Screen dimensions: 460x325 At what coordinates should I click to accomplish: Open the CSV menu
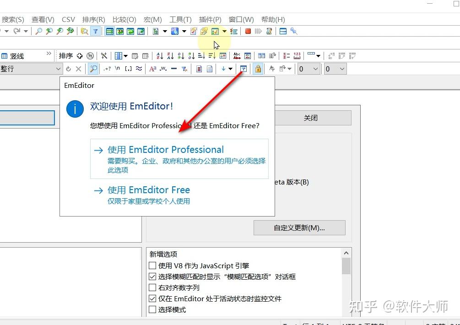coord(68,20)
